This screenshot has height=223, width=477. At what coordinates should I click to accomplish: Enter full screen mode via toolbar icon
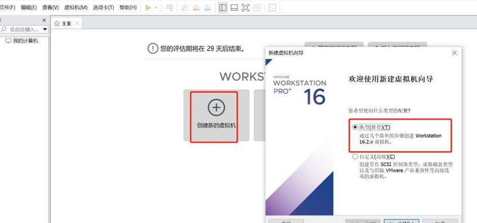[x=245, y=8]
